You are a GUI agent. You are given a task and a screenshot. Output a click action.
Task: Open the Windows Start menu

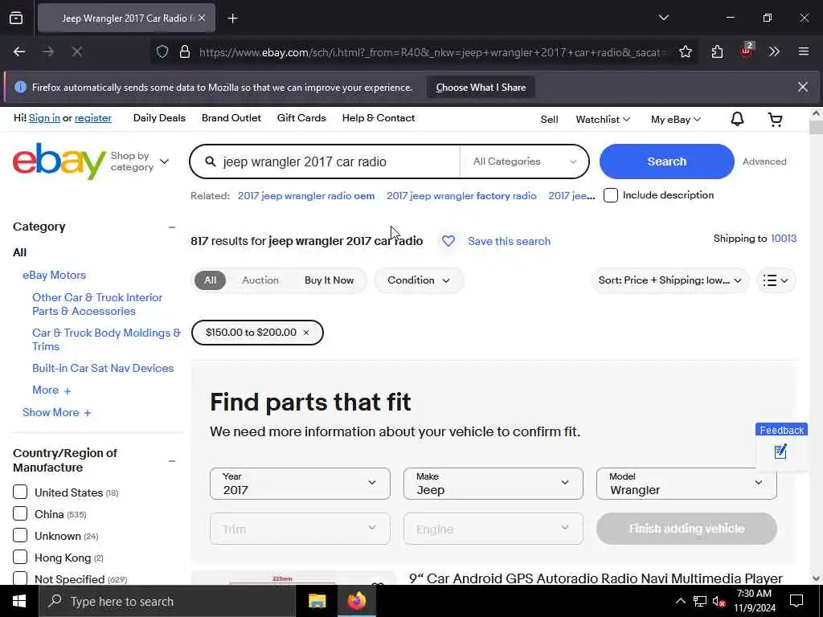[x=19, y=601]
